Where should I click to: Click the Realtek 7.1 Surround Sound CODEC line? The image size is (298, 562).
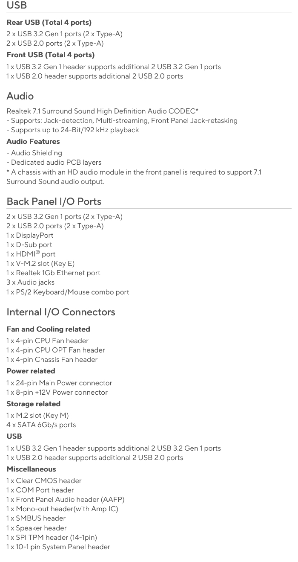click(102, 111)
